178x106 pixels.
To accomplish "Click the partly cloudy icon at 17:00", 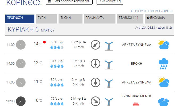I will point(164,82).
